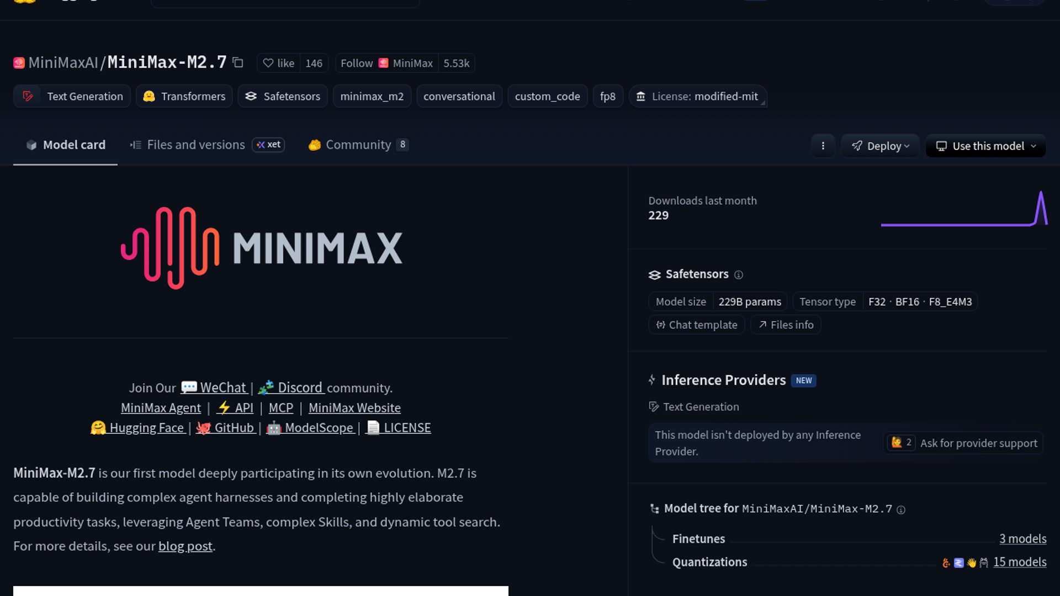Open the Chat template viewer
Screen dimensions: 1060x596
(x=696, y=324)
